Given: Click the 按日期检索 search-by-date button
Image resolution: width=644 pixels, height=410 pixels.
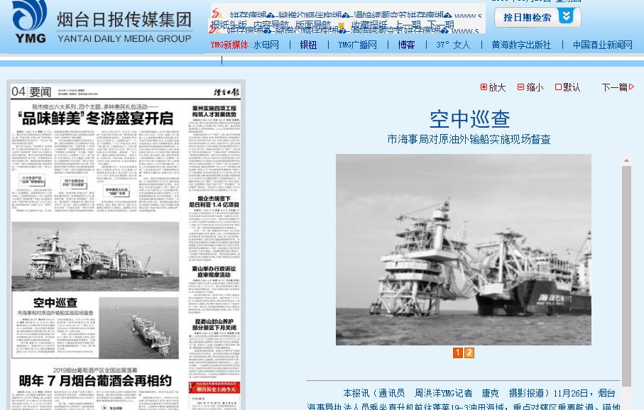Looking at the screenshot, I should 528,17.
